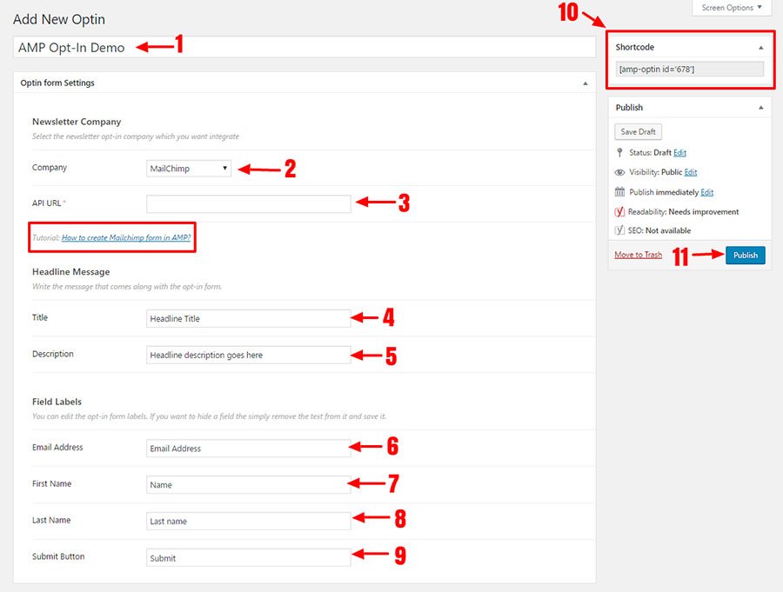Collapse the Shortcode panel
783x592 pixels.
tap(761, 47)
